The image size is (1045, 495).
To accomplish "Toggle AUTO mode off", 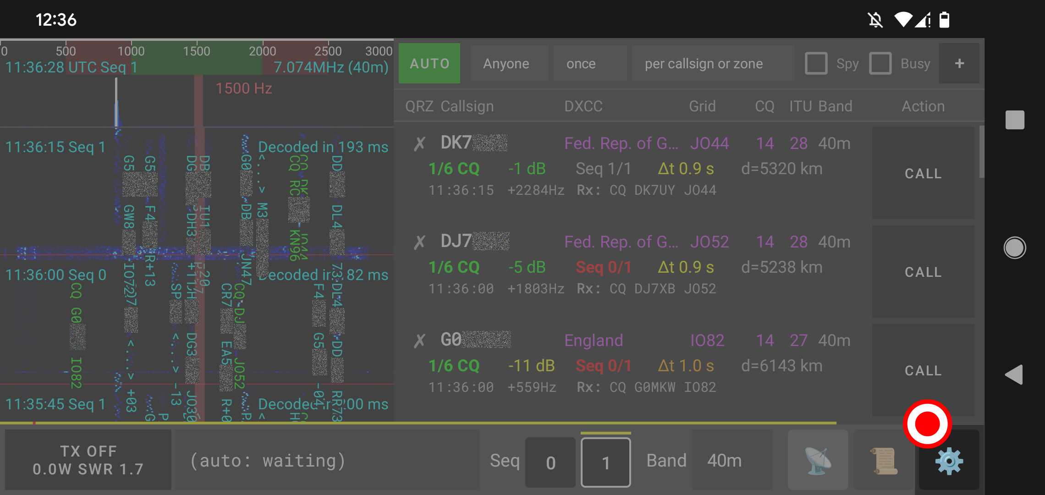I will tap(429, 63).
